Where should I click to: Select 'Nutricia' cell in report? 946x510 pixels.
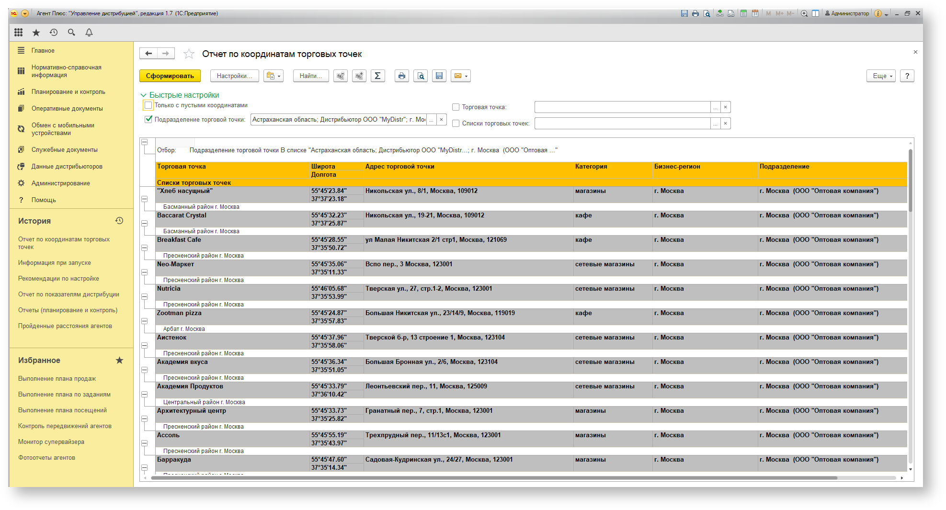pyautogui.click(x=232, y=292)
